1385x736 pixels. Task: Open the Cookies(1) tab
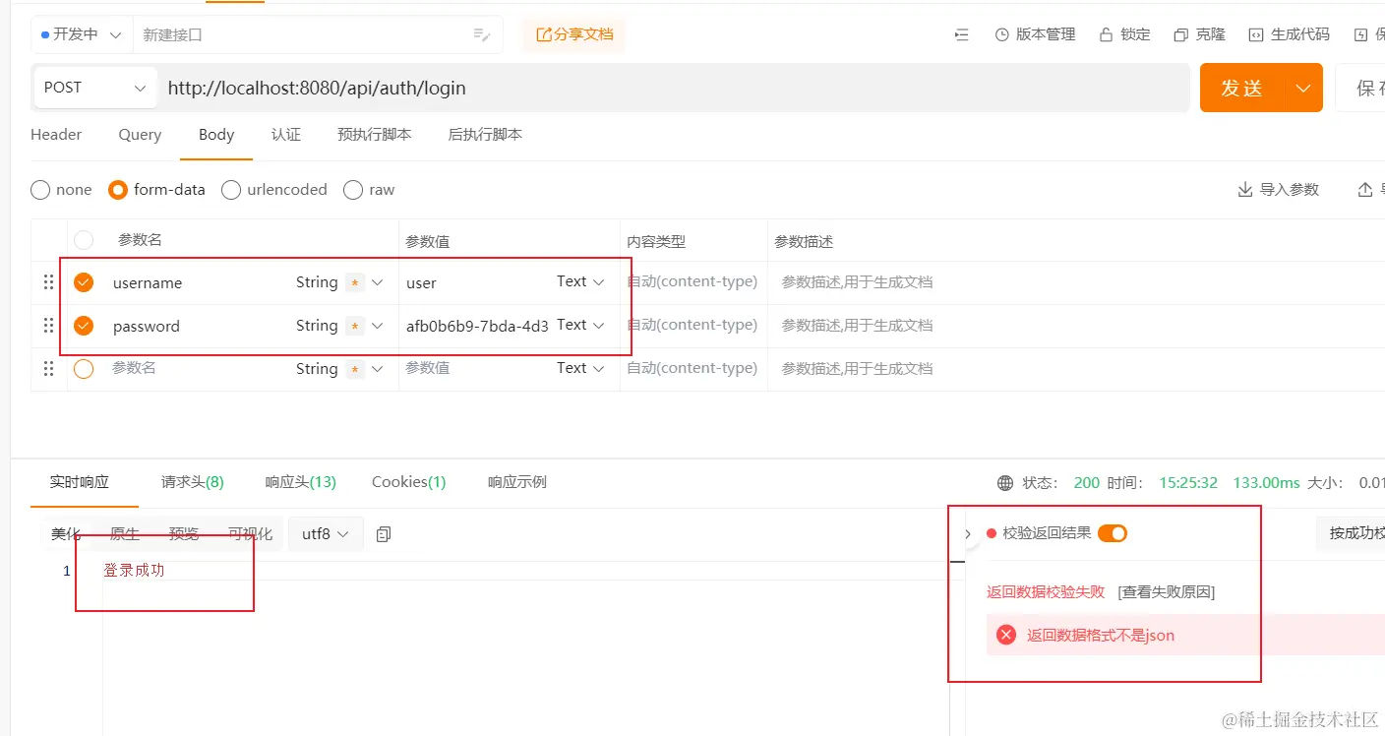pyautogui.click(x=409, y=482)
